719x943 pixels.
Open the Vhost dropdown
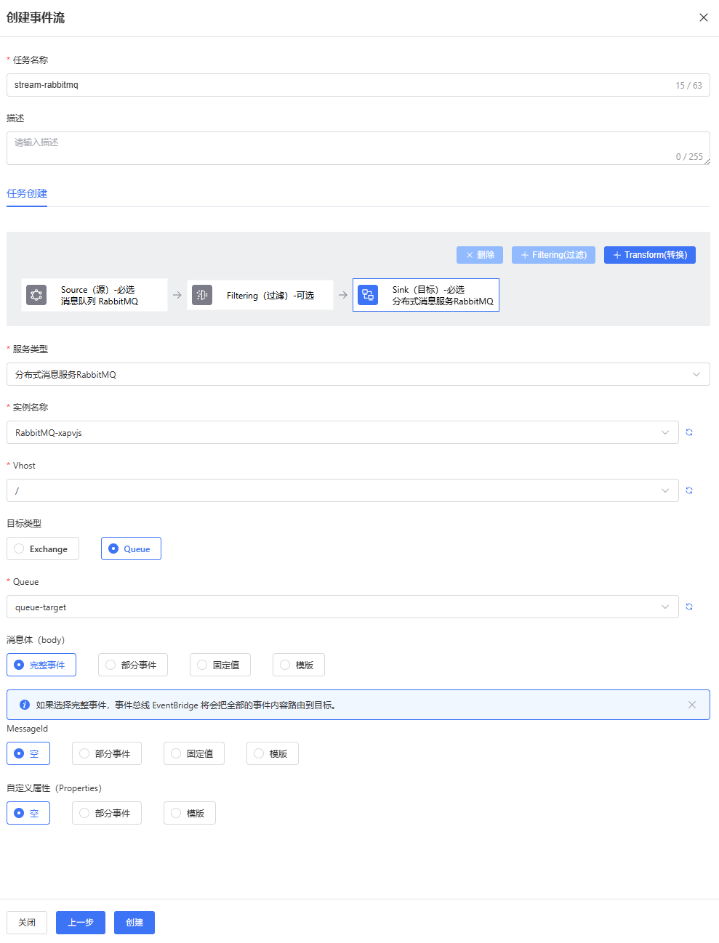coord(342,490)
